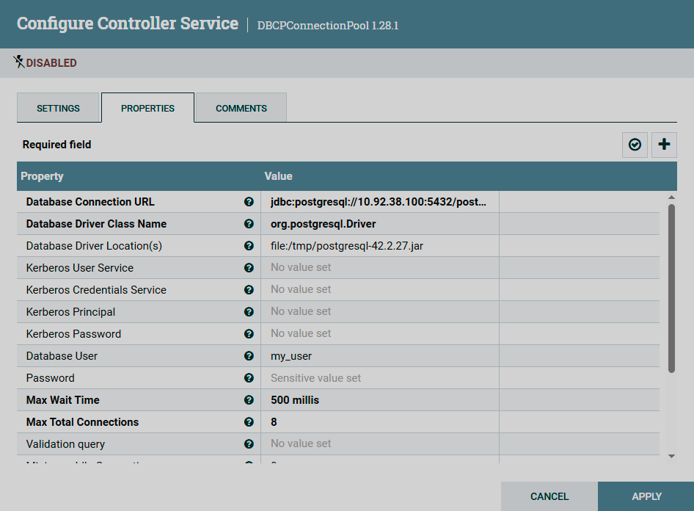Apply the controller service changes
The height and width of the screenshot is (511, 694).
(x=646, y=496)
